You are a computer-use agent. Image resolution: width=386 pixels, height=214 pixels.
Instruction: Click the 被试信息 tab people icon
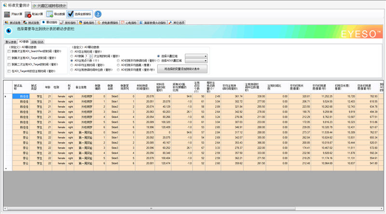pyautogui.click(x=7, y=23)
